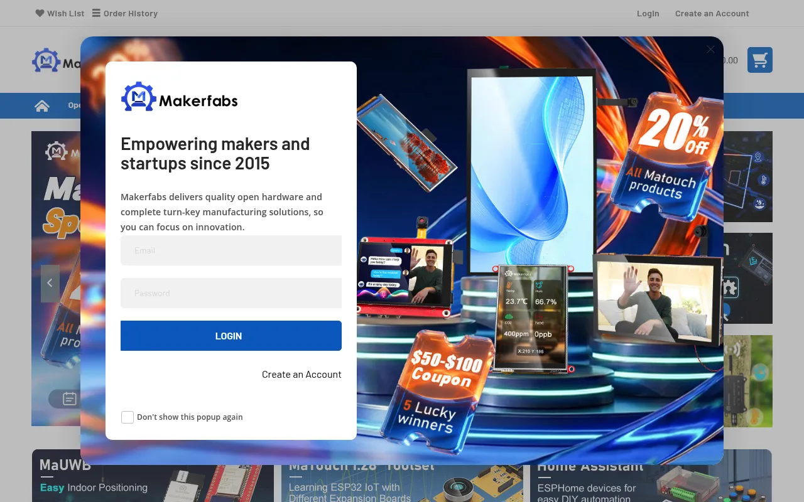Viewport: 804px width, 502px height.
Task: Click the Makerfabs logo in the popup
Action: click(x=180, y=97)
